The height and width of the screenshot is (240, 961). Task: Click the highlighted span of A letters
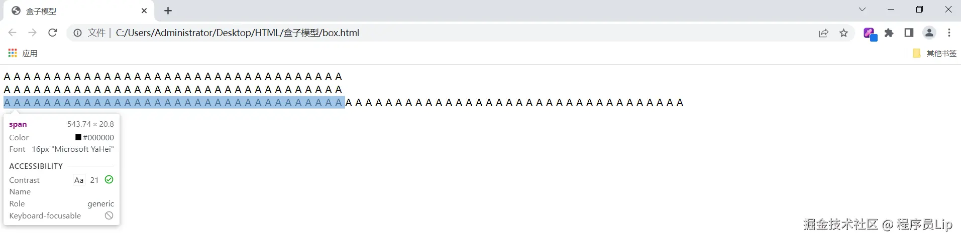[x=174, y=102]
